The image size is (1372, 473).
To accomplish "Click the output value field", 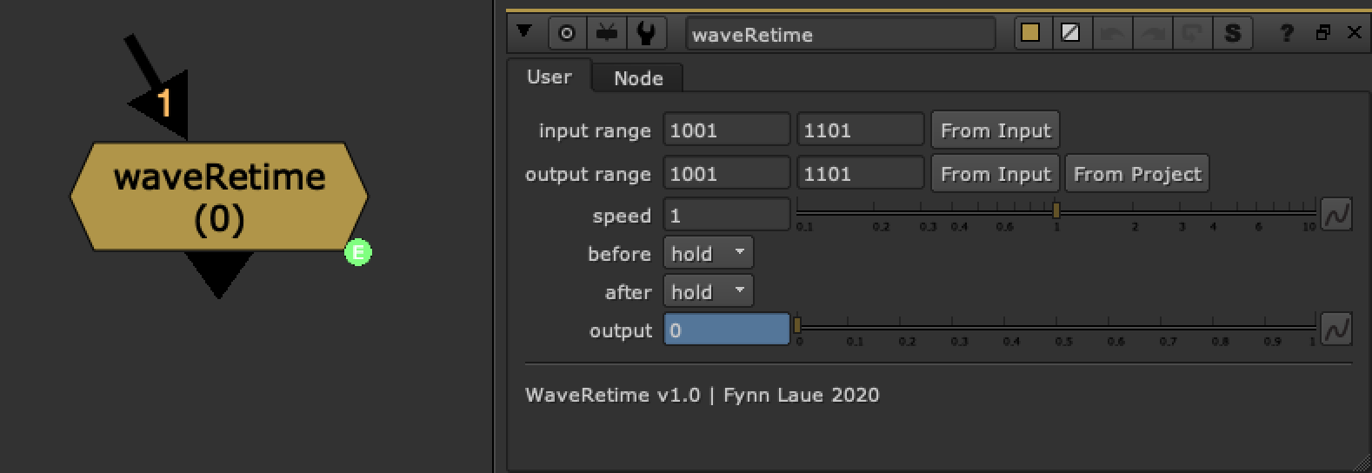I will coord(727,330).
